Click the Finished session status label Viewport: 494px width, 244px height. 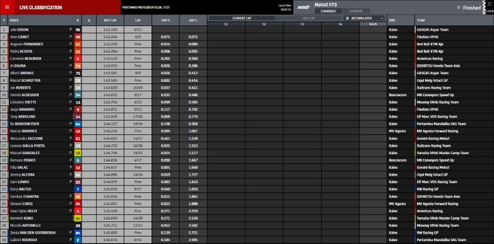tap(471, 8)
